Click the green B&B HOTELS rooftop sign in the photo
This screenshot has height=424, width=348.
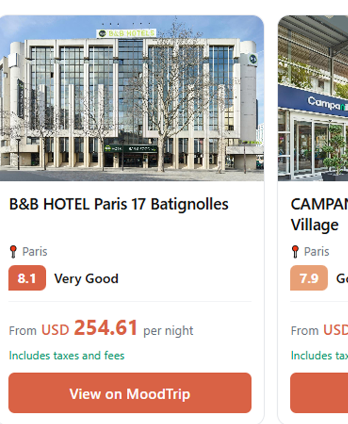[126, 33]
